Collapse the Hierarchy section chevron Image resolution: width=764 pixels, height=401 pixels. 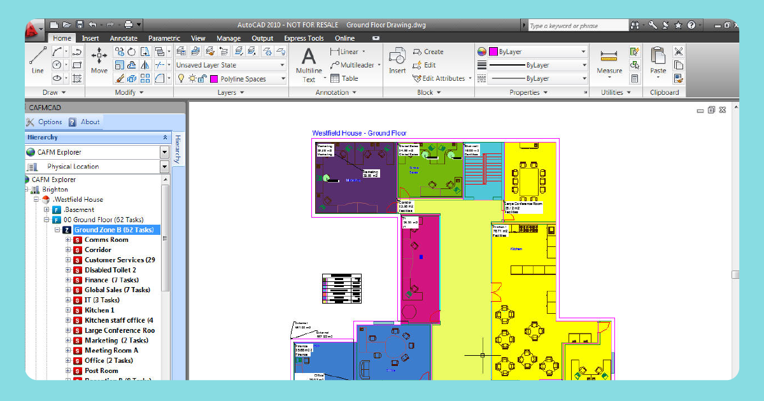pos(166,137)
